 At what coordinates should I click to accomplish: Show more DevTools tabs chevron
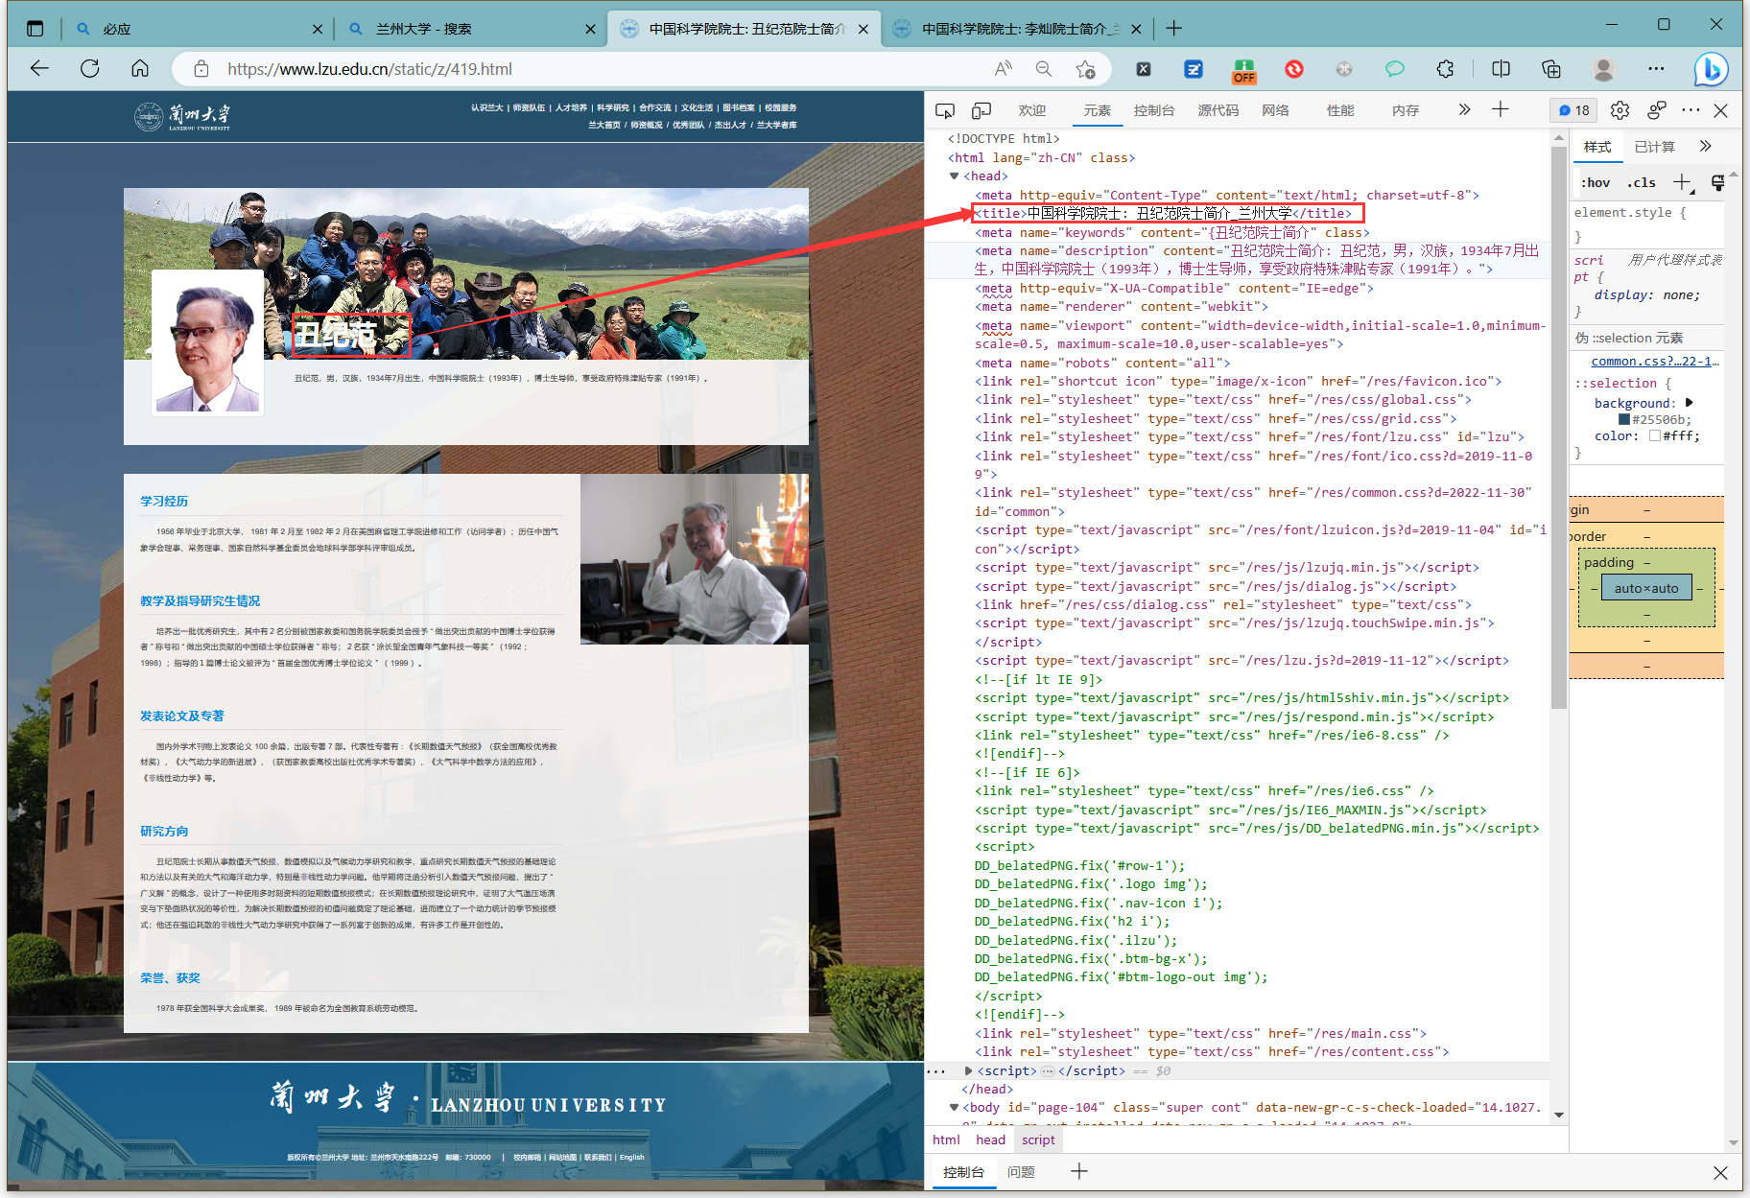[1464, 109]
